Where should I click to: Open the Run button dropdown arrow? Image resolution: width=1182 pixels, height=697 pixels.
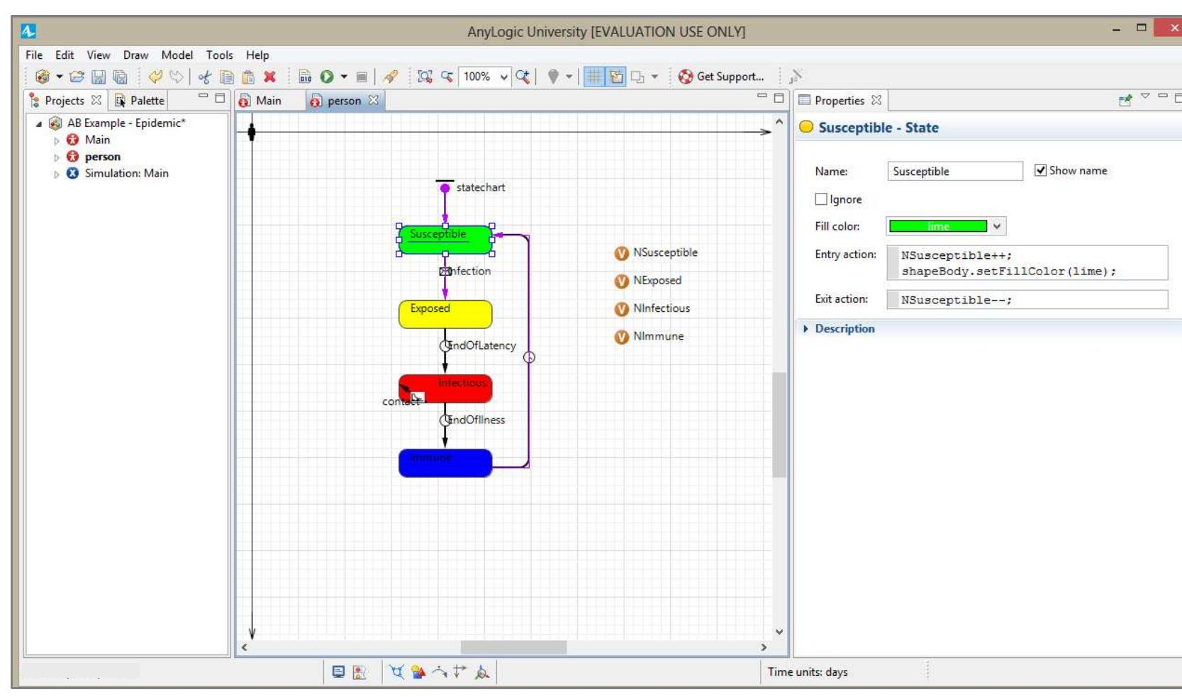[344, 77]
